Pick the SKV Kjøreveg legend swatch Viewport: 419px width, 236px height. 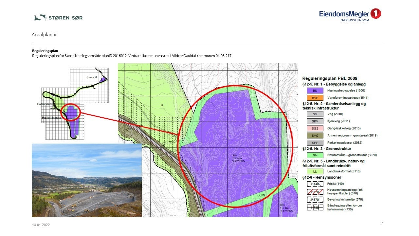tap(315, 121)
